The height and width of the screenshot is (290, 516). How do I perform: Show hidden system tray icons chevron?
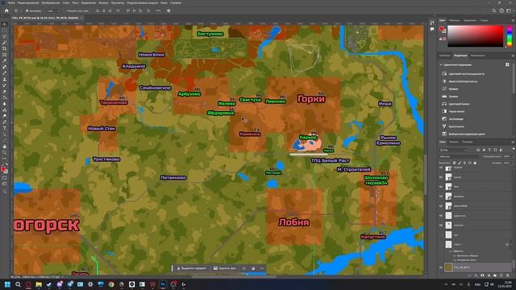pyautogui.click(x=446, y=284)
